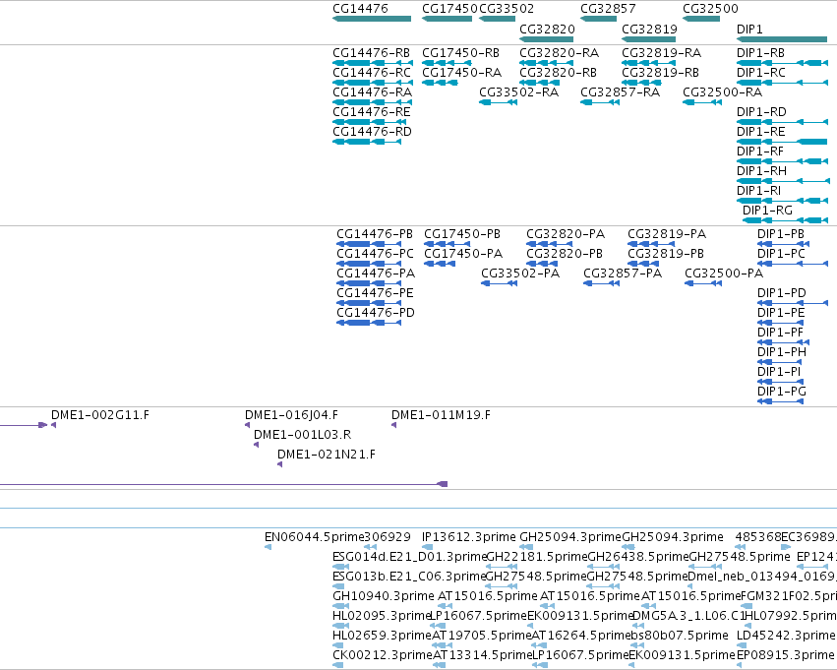Select the DIP1-PE protein label
This screenshot has width=837, height=670.
point(781,313)
